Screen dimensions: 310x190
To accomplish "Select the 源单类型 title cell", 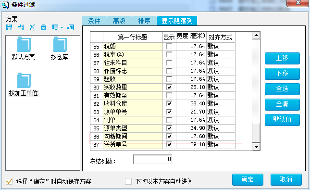I will [x=133, y=128].
